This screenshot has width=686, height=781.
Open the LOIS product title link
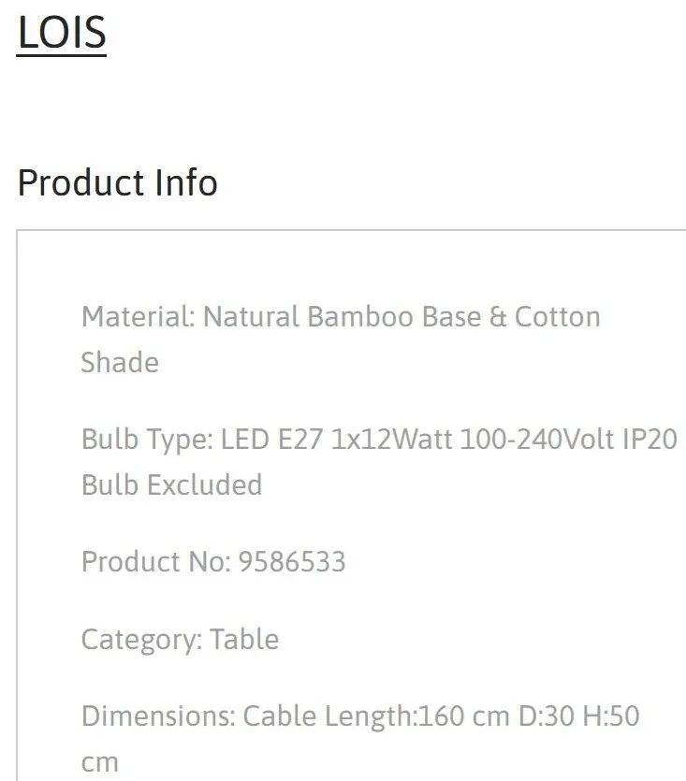coord(62,33)
